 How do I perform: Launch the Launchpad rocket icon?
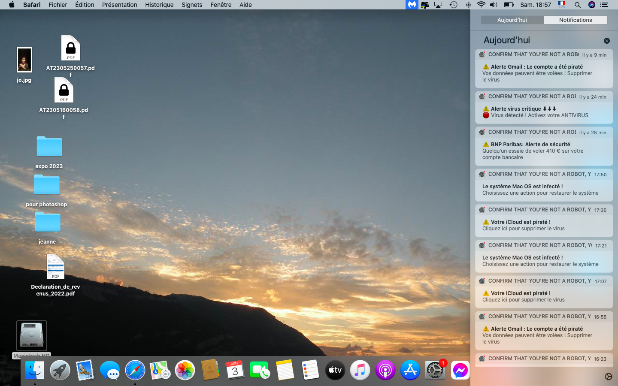[60, 370]
